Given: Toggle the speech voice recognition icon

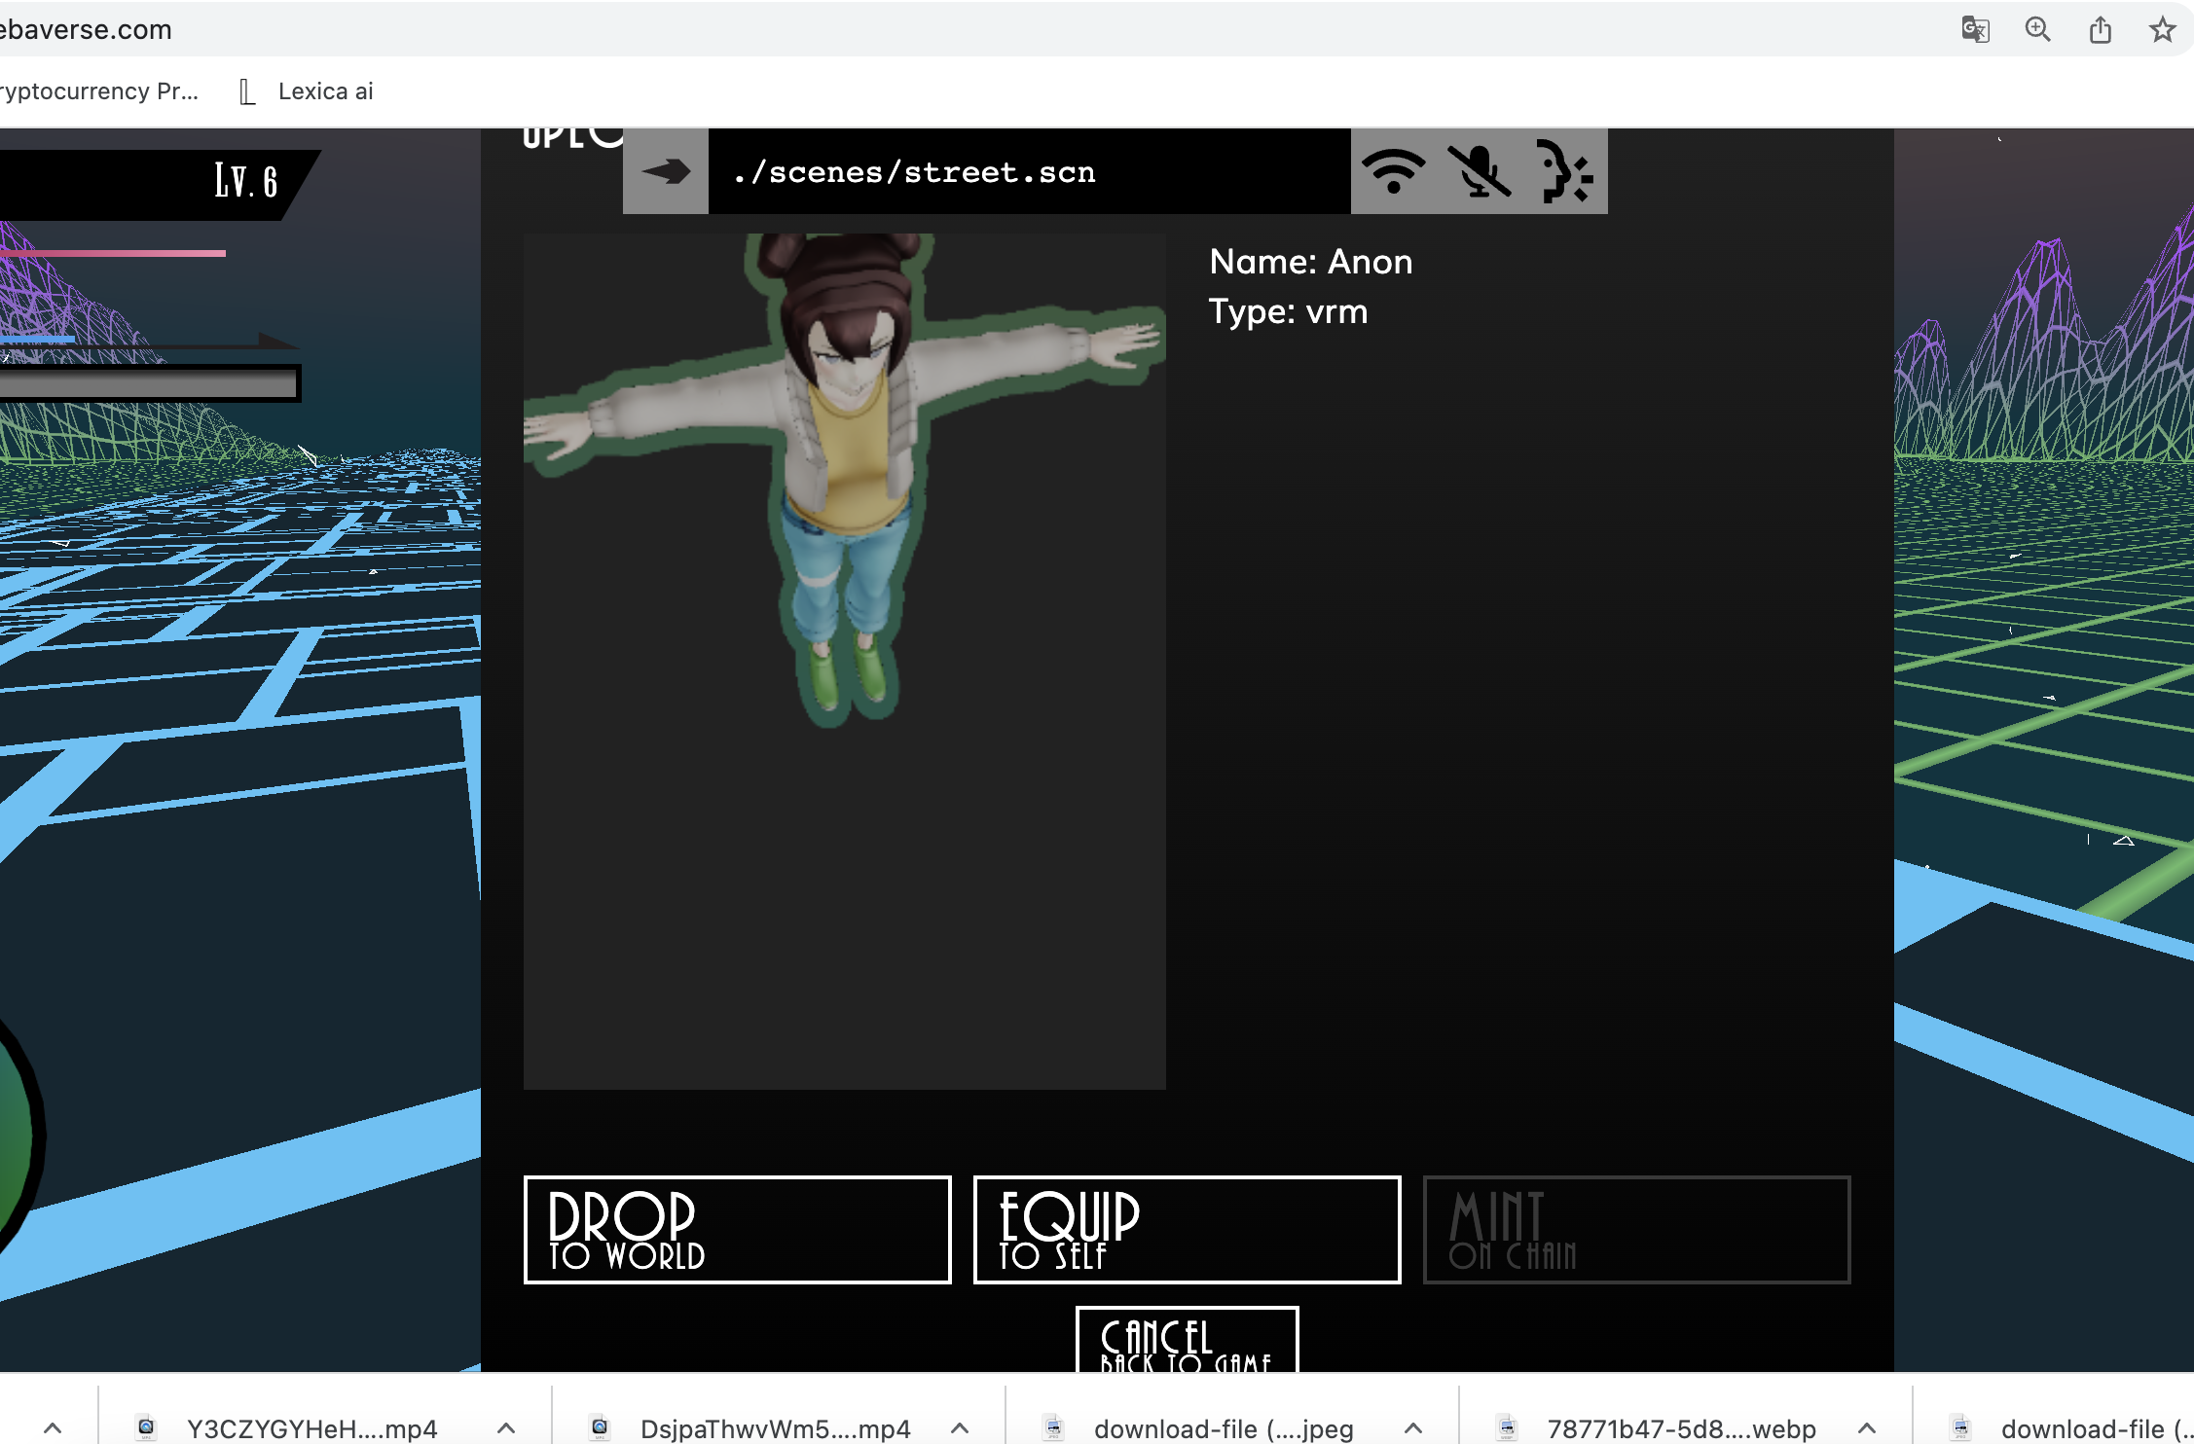Looking at the screenshot, I should coord(1564,172).
